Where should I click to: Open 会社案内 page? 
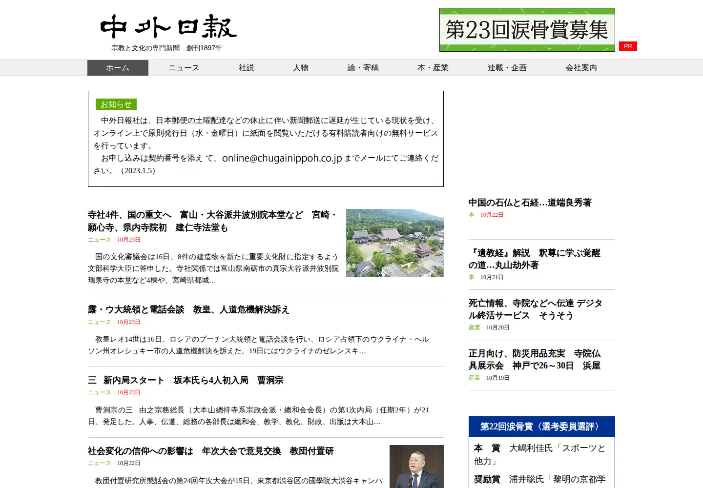coord(581,68)
